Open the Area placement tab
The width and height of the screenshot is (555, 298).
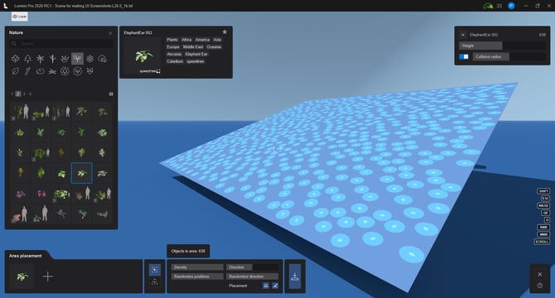(x=26, y=256)
